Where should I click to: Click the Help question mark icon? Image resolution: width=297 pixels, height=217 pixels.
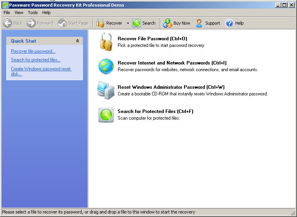click(229, 23)
